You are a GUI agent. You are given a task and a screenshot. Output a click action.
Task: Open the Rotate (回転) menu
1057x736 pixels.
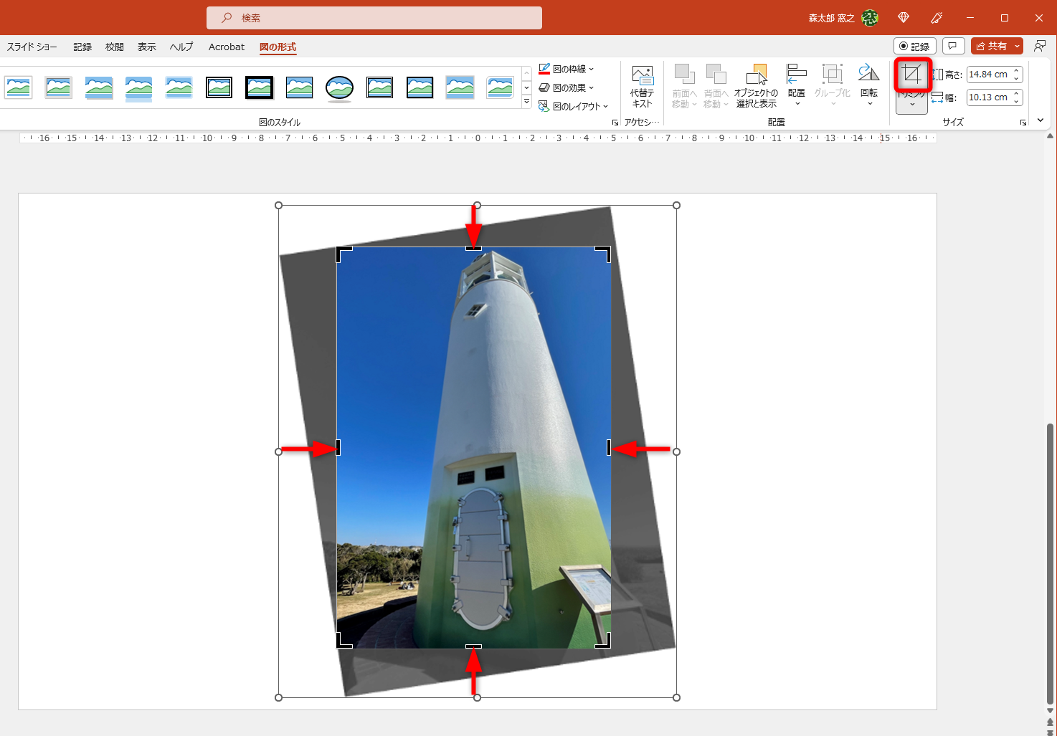[x=868, y=86]
